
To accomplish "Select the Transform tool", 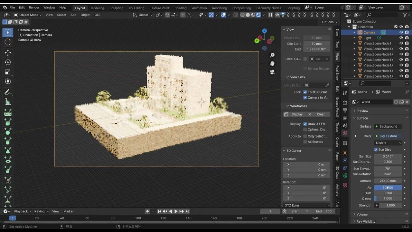I will pyautogui.click(x=8, y=81).
